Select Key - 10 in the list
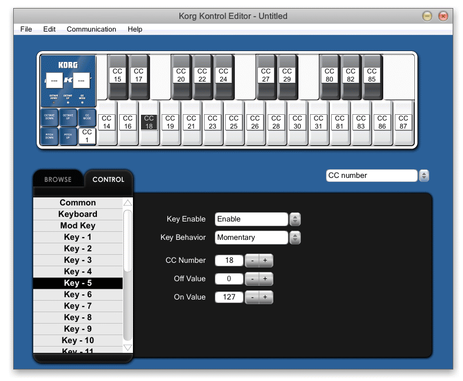 click(78, 340)
